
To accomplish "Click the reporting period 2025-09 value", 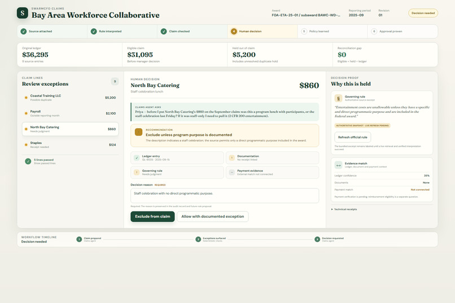I will tap(356, 15).
